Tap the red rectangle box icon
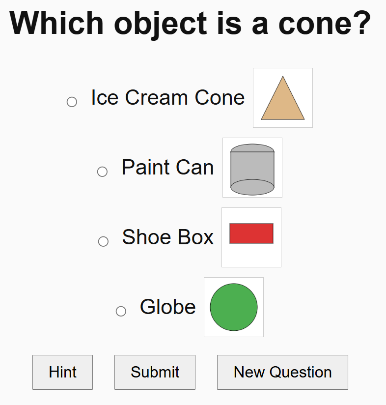 [x=251, y=233]
